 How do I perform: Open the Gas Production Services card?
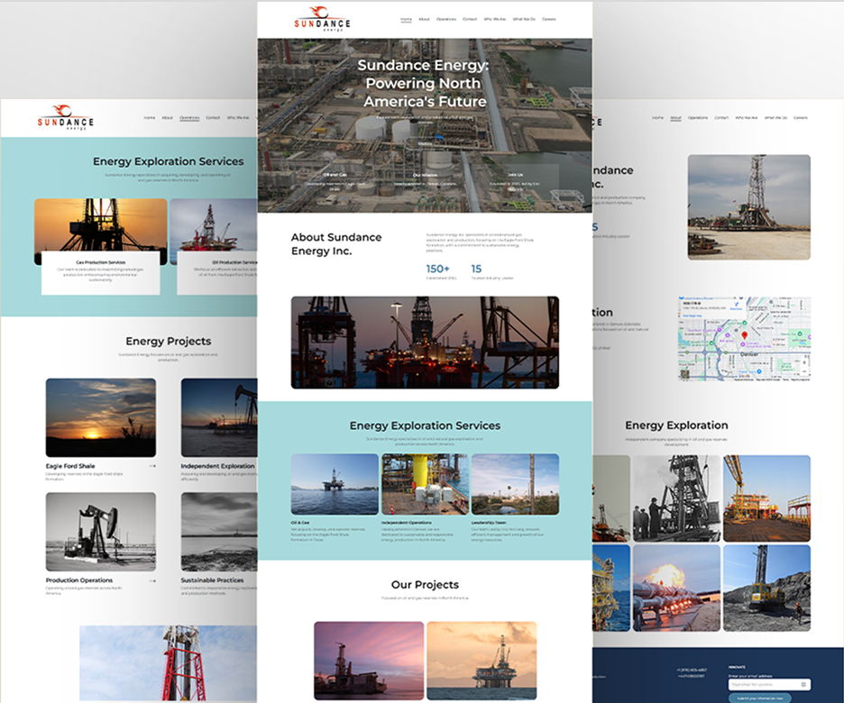(x=100, y=272)
